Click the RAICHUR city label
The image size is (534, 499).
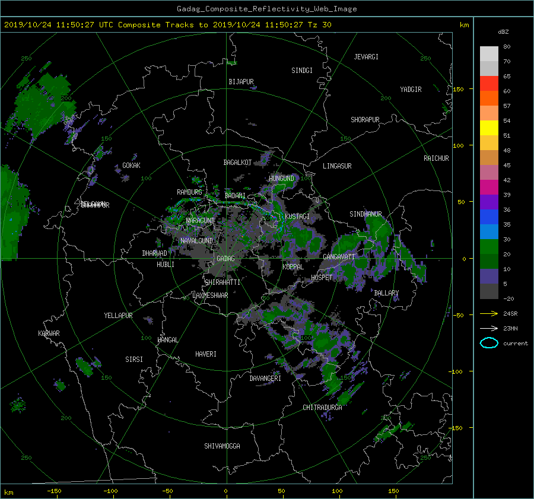436,158
